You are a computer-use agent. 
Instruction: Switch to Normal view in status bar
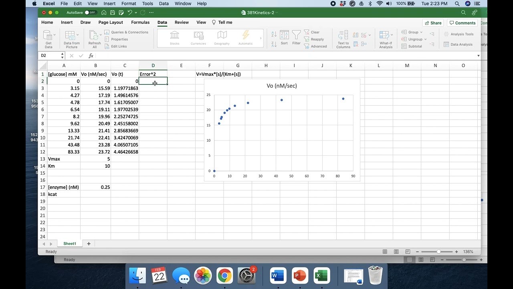[385, 252]
